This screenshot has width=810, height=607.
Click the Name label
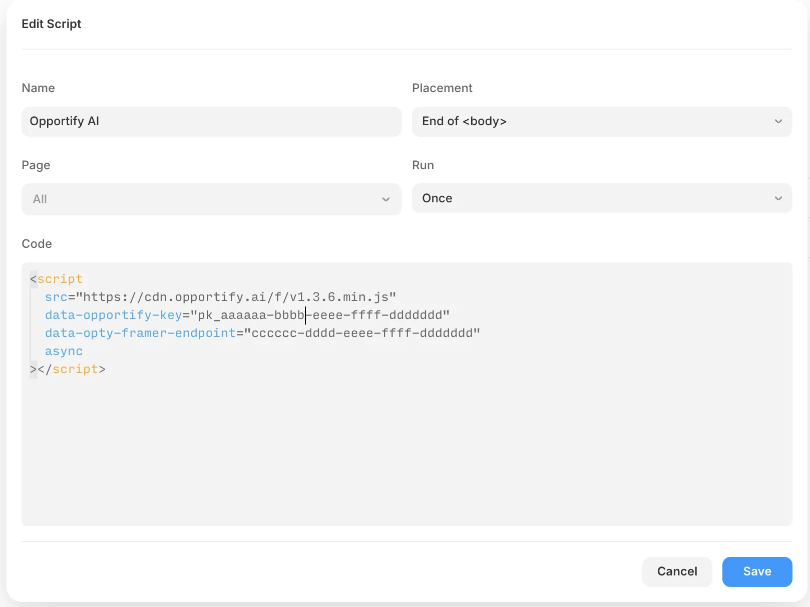point(38,88)
